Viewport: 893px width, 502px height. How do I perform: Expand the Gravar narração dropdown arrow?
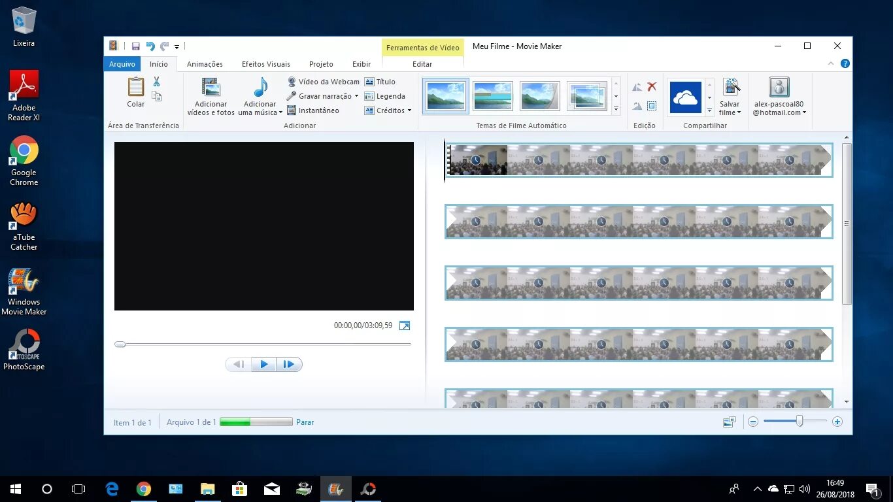tap(356, 96)
